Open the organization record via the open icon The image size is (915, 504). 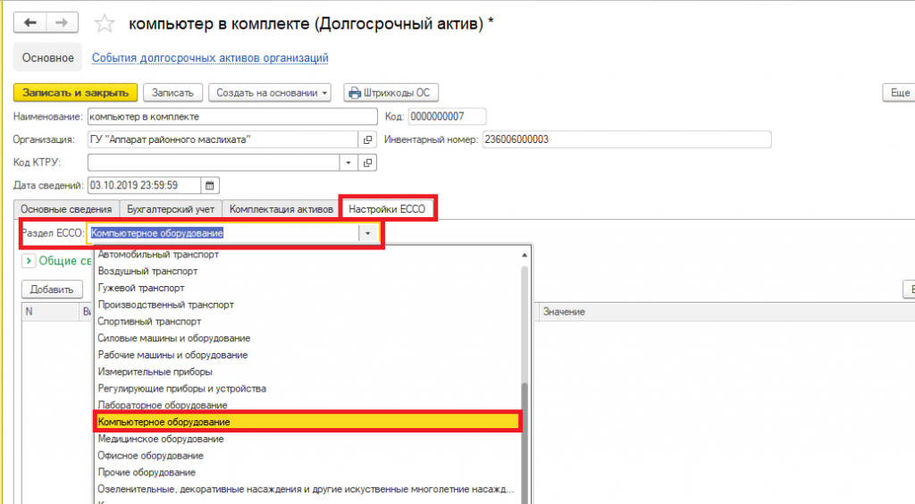[366, 139]
